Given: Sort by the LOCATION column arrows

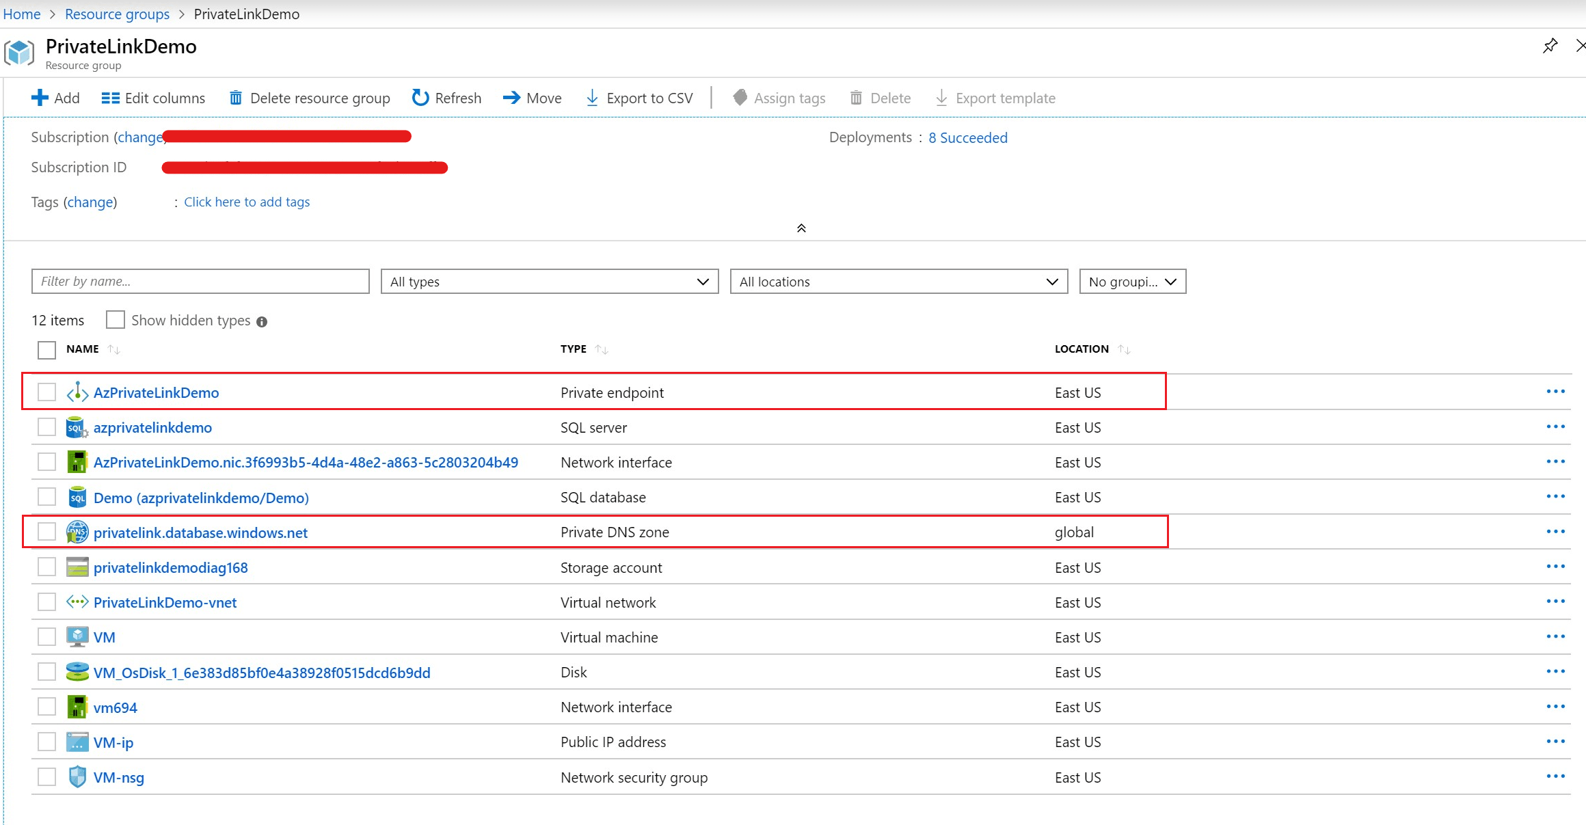Looking at the screenshot, I should 1124,349.
